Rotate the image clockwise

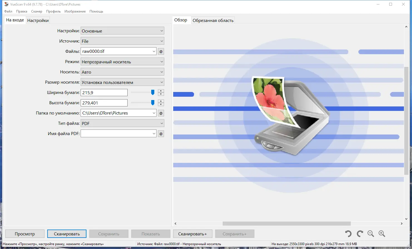pos(359,234)
